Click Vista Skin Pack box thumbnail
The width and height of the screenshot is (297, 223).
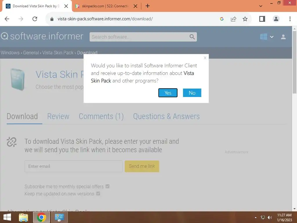coord(18,80)
